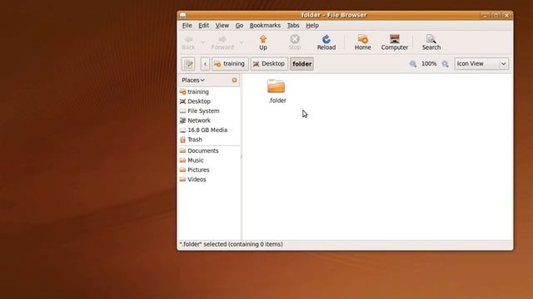533x299 pixels.
Task: Open the File menu
Action: click(187, 26)
